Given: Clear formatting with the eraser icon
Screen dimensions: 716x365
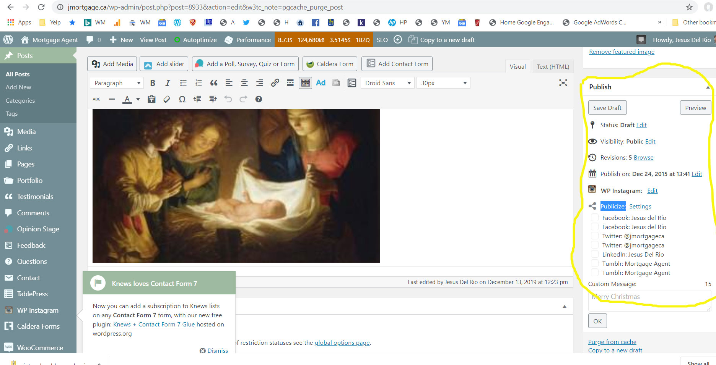Looking at the screenshot, I should pos(167,99).
